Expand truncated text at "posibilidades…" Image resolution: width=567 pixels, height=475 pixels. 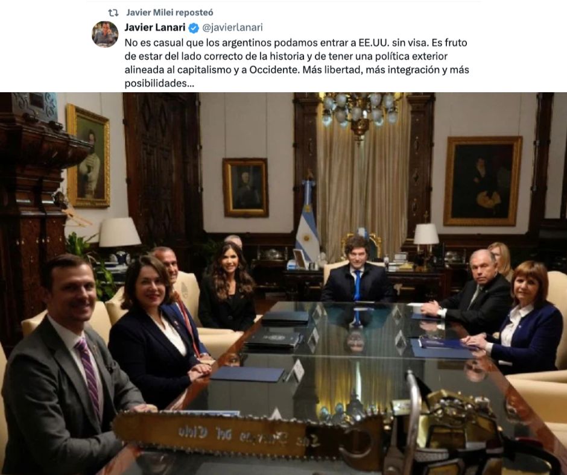[159, 84]
